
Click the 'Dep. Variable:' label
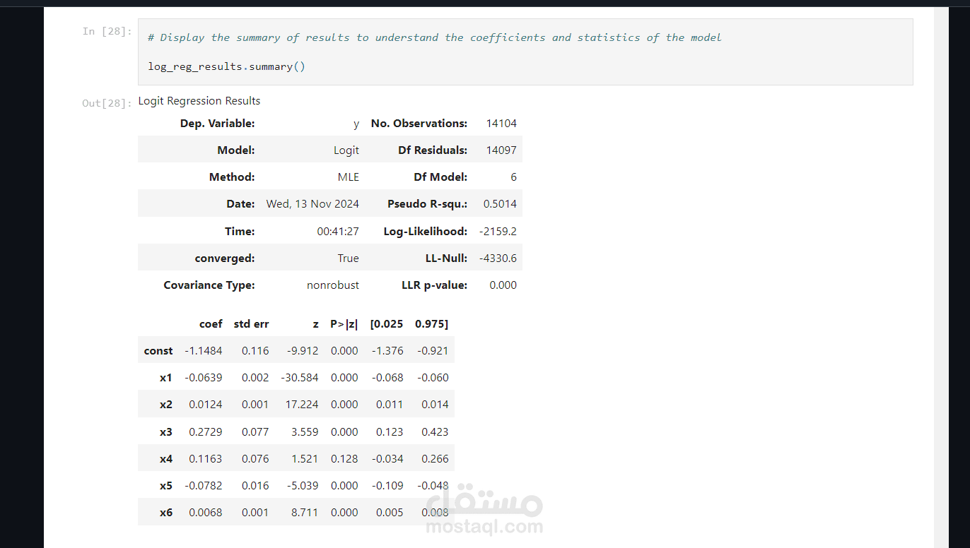[218, 124]
